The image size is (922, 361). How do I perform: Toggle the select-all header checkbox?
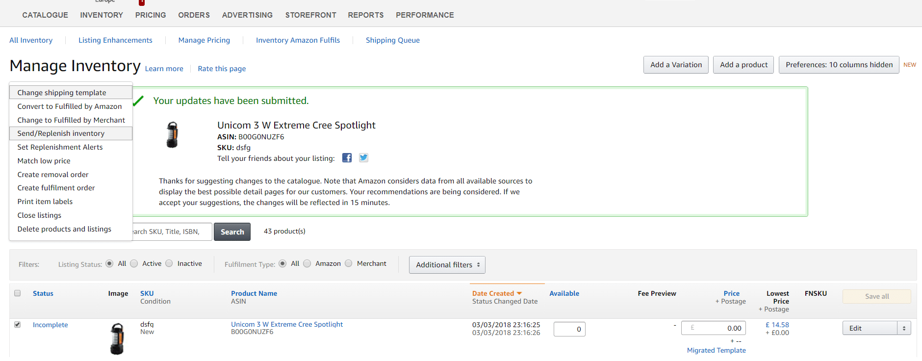click(18, 293)
